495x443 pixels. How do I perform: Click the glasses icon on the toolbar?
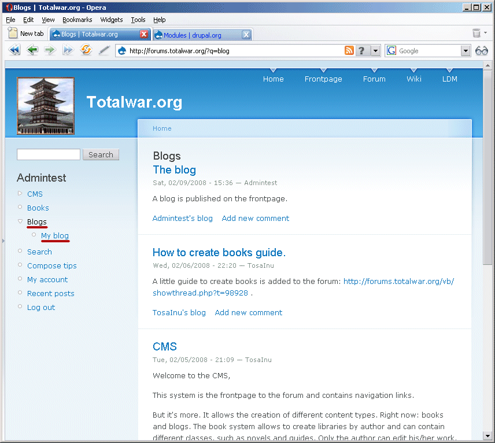pyautogui.click(x=482, y=50)
